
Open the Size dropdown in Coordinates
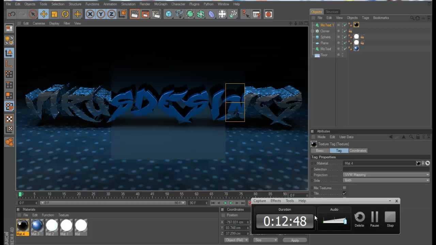pos(266,240)
